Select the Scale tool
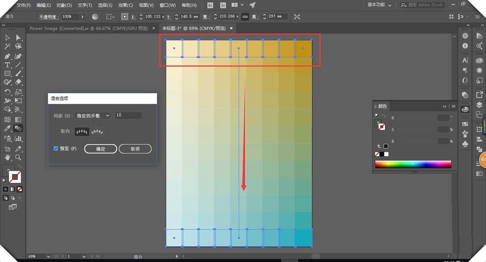486x262 pixels. coord(18,92)
